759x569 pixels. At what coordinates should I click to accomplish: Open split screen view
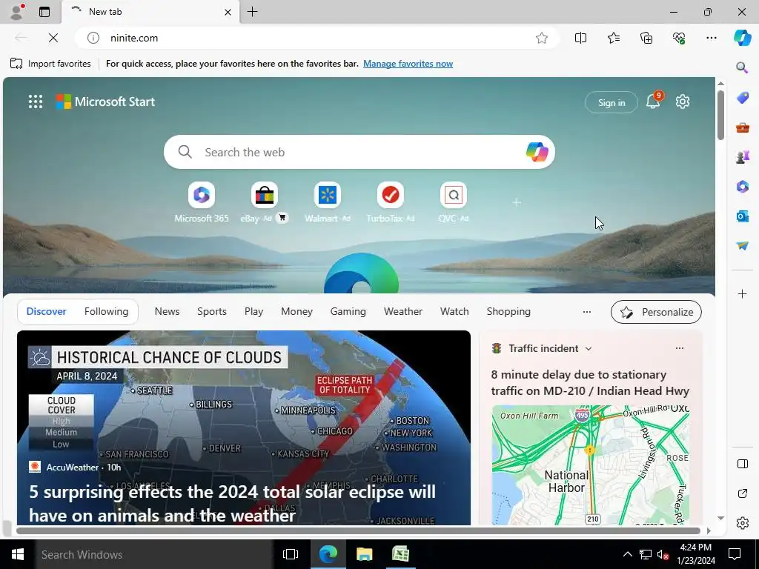[x=580, y=38]
